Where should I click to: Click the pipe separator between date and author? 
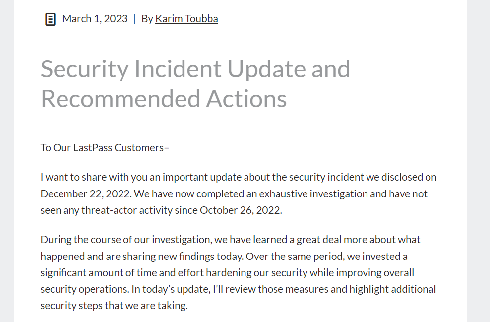pos(134,19)
